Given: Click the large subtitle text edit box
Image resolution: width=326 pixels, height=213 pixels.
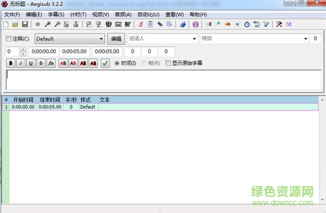Looking at the screenshot, I should [x=164, y=80].
